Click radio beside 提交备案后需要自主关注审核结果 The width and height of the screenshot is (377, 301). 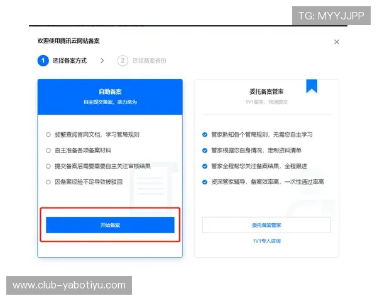(48, 166)
